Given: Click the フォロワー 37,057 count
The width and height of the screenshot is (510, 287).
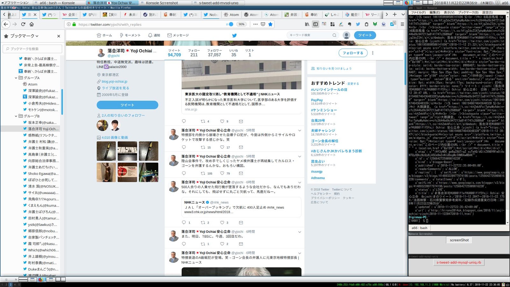Looking at the screenshot, I should pos(214,53).
